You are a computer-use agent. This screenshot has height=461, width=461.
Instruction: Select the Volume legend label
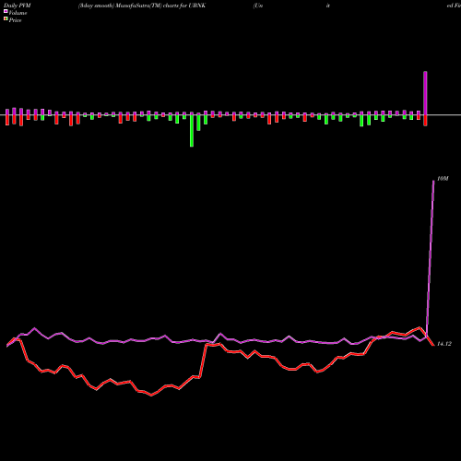click(18, 13)
